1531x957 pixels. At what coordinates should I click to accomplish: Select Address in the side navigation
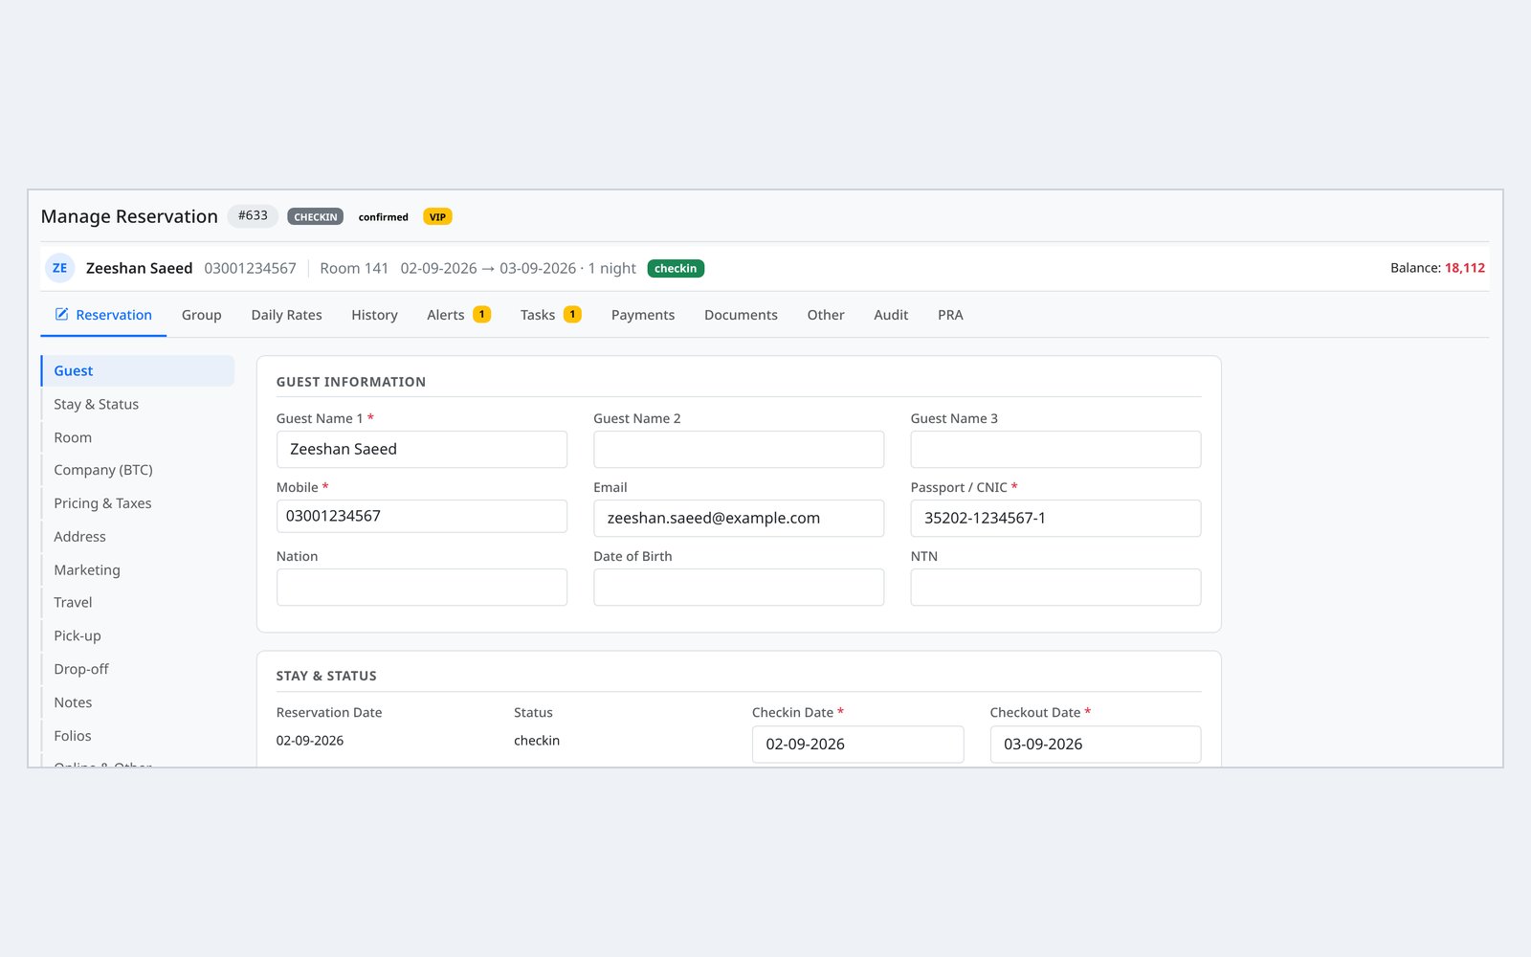point(138,537)
